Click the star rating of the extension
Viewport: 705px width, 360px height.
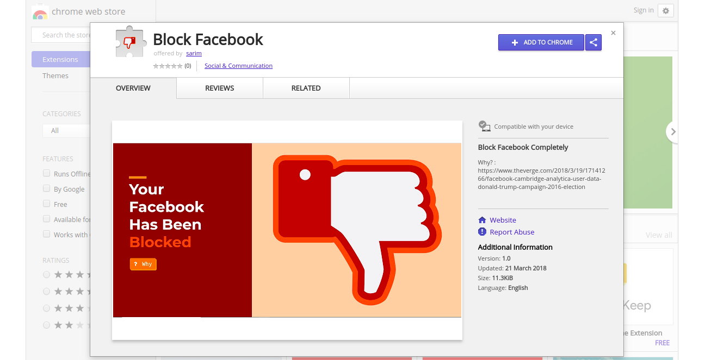tap(168, 66)
